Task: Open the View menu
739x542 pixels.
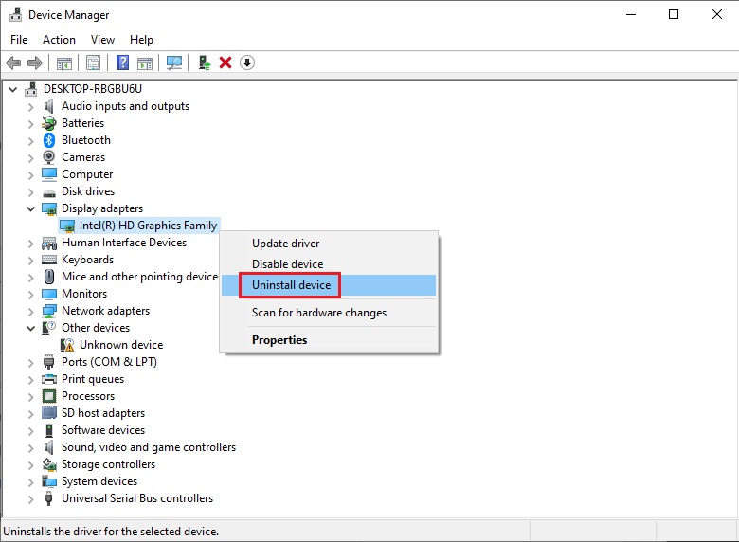Action: coord(102,40)
